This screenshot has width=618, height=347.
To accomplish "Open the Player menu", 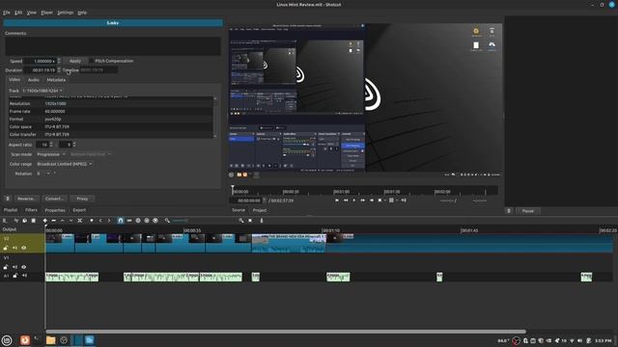I will click(46, 13).
